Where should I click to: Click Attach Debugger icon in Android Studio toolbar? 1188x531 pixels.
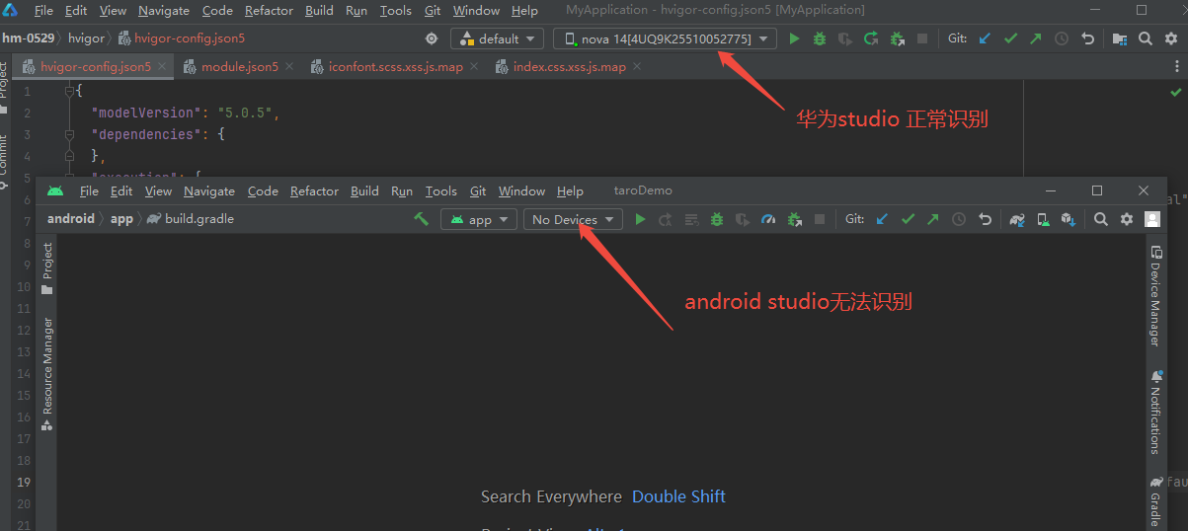(x=794, y=219)
